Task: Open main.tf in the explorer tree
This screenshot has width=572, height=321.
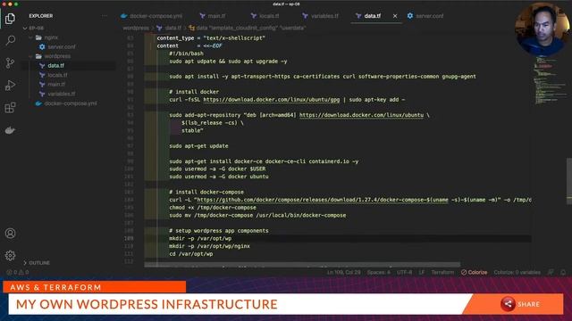Action: click(52, 84)
